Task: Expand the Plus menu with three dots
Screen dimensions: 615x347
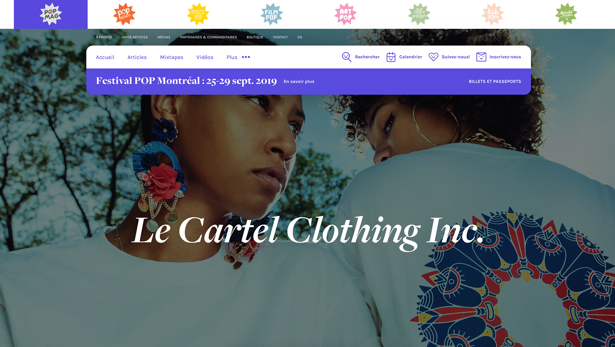Action: coord(238,57)
